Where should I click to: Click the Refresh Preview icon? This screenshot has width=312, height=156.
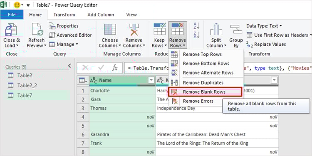(x=38, y=30)
